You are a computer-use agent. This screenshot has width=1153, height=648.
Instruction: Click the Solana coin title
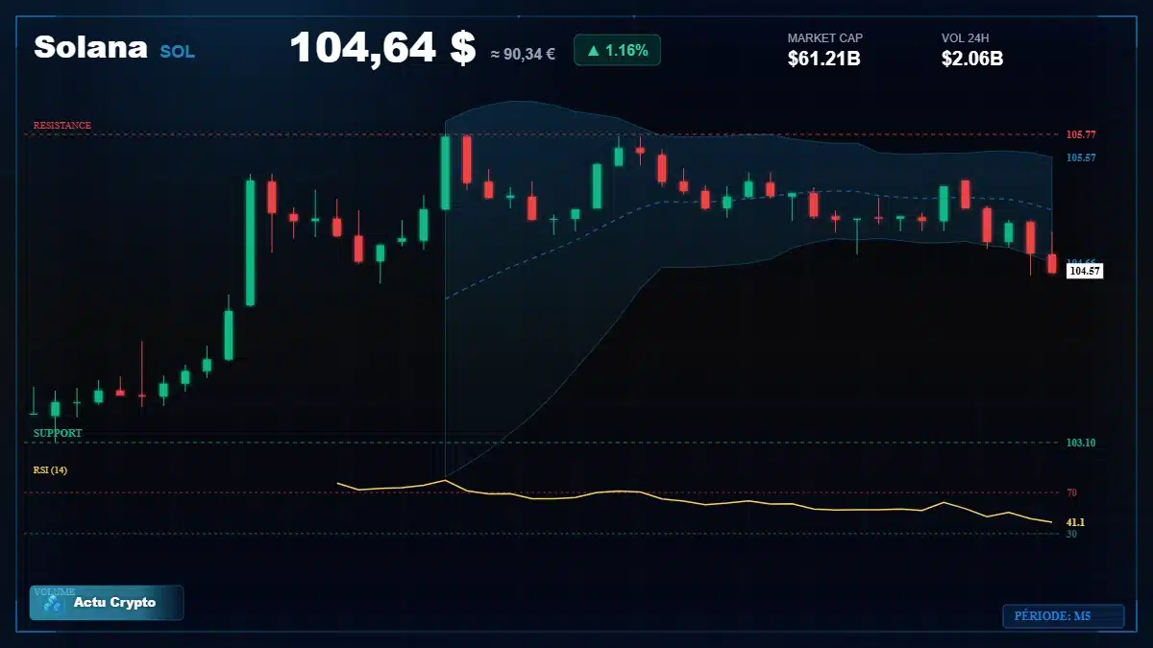coord(90,47)
